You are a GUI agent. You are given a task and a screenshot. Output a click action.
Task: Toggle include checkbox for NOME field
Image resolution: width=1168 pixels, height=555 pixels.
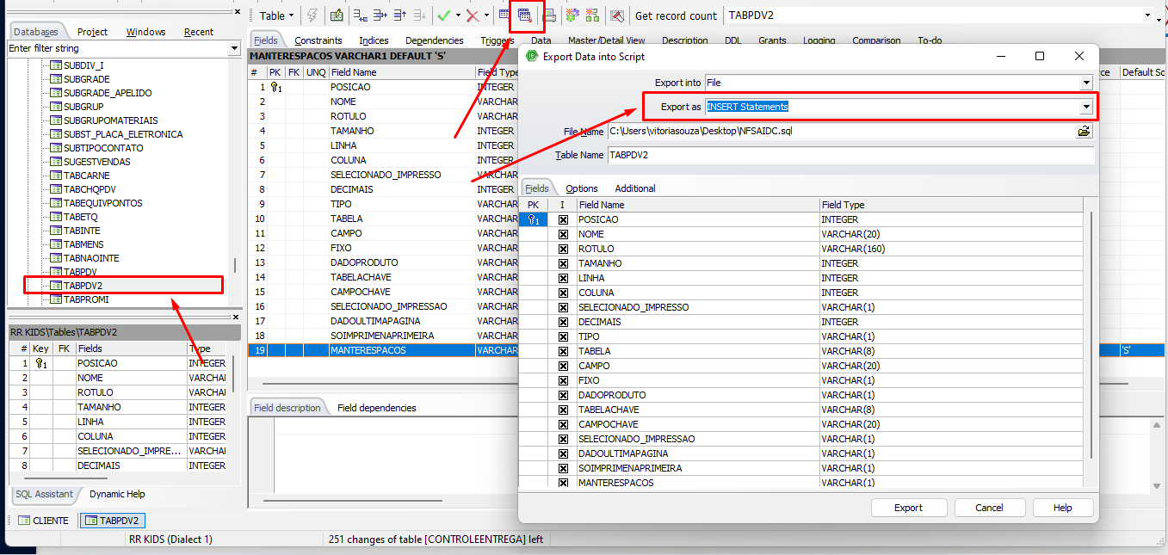click(563, 234)
